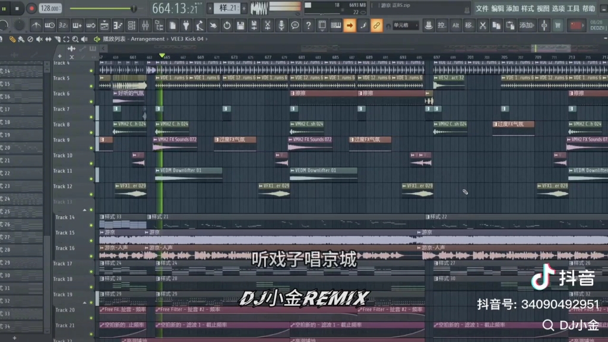This screenshot has width=608, height=342.
Task: Select the playback speaker tool
Action: click(84, 39)
